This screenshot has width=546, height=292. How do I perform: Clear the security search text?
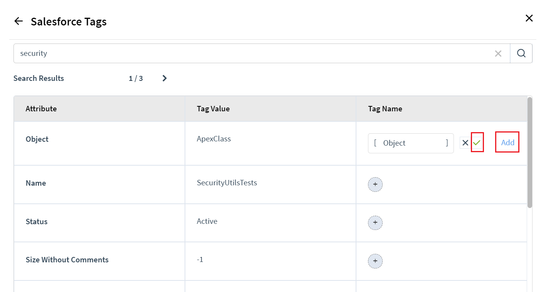pyautogui.click(x=498, y=54)
